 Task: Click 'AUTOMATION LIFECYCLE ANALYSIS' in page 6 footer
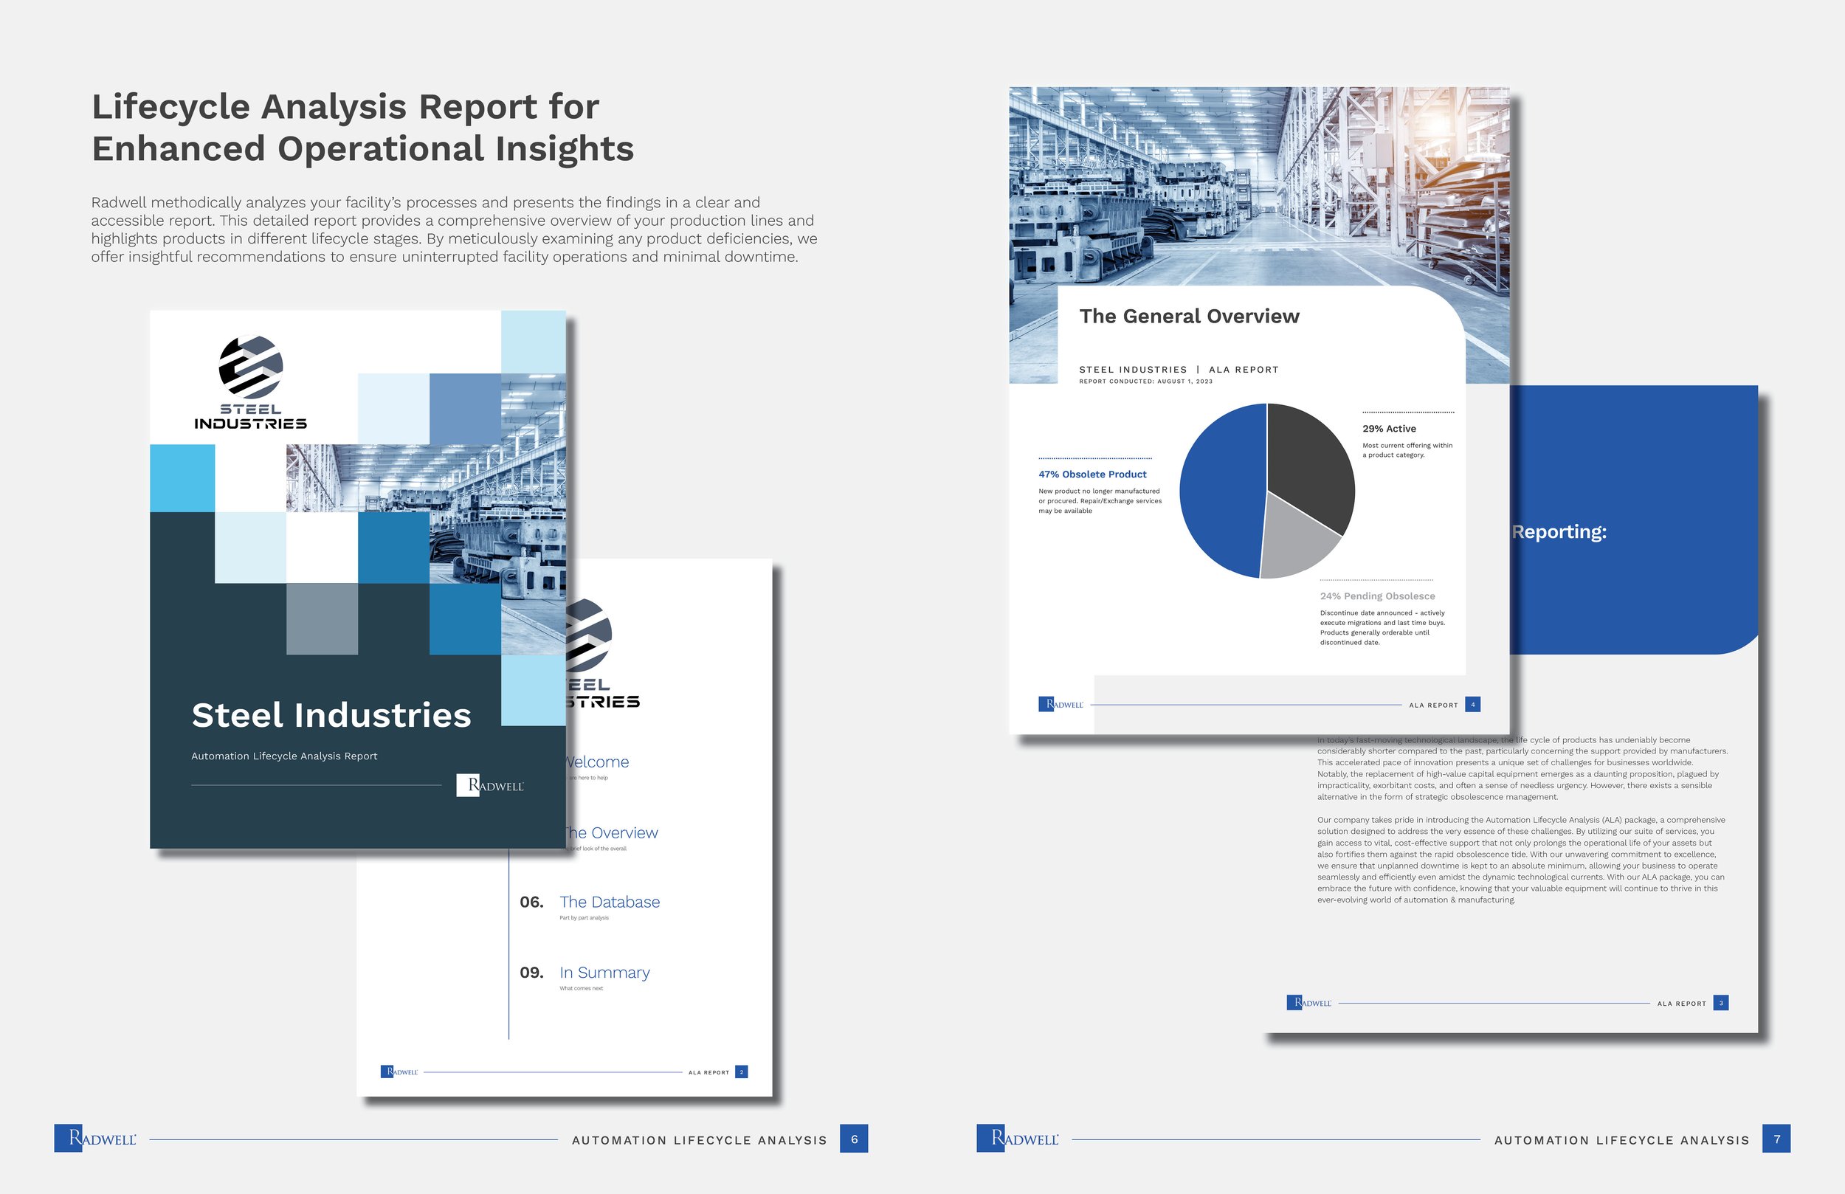699,1139
